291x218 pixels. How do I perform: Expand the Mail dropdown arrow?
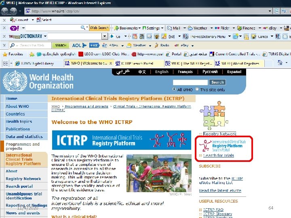(x=184, y=28)
